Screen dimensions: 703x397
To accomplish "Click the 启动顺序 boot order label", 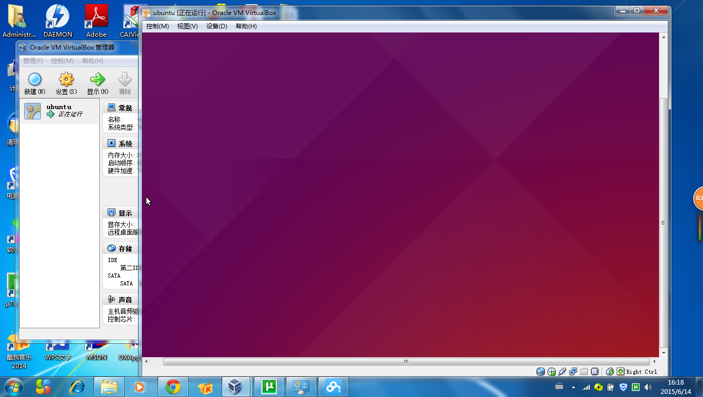I will point(121,163).
